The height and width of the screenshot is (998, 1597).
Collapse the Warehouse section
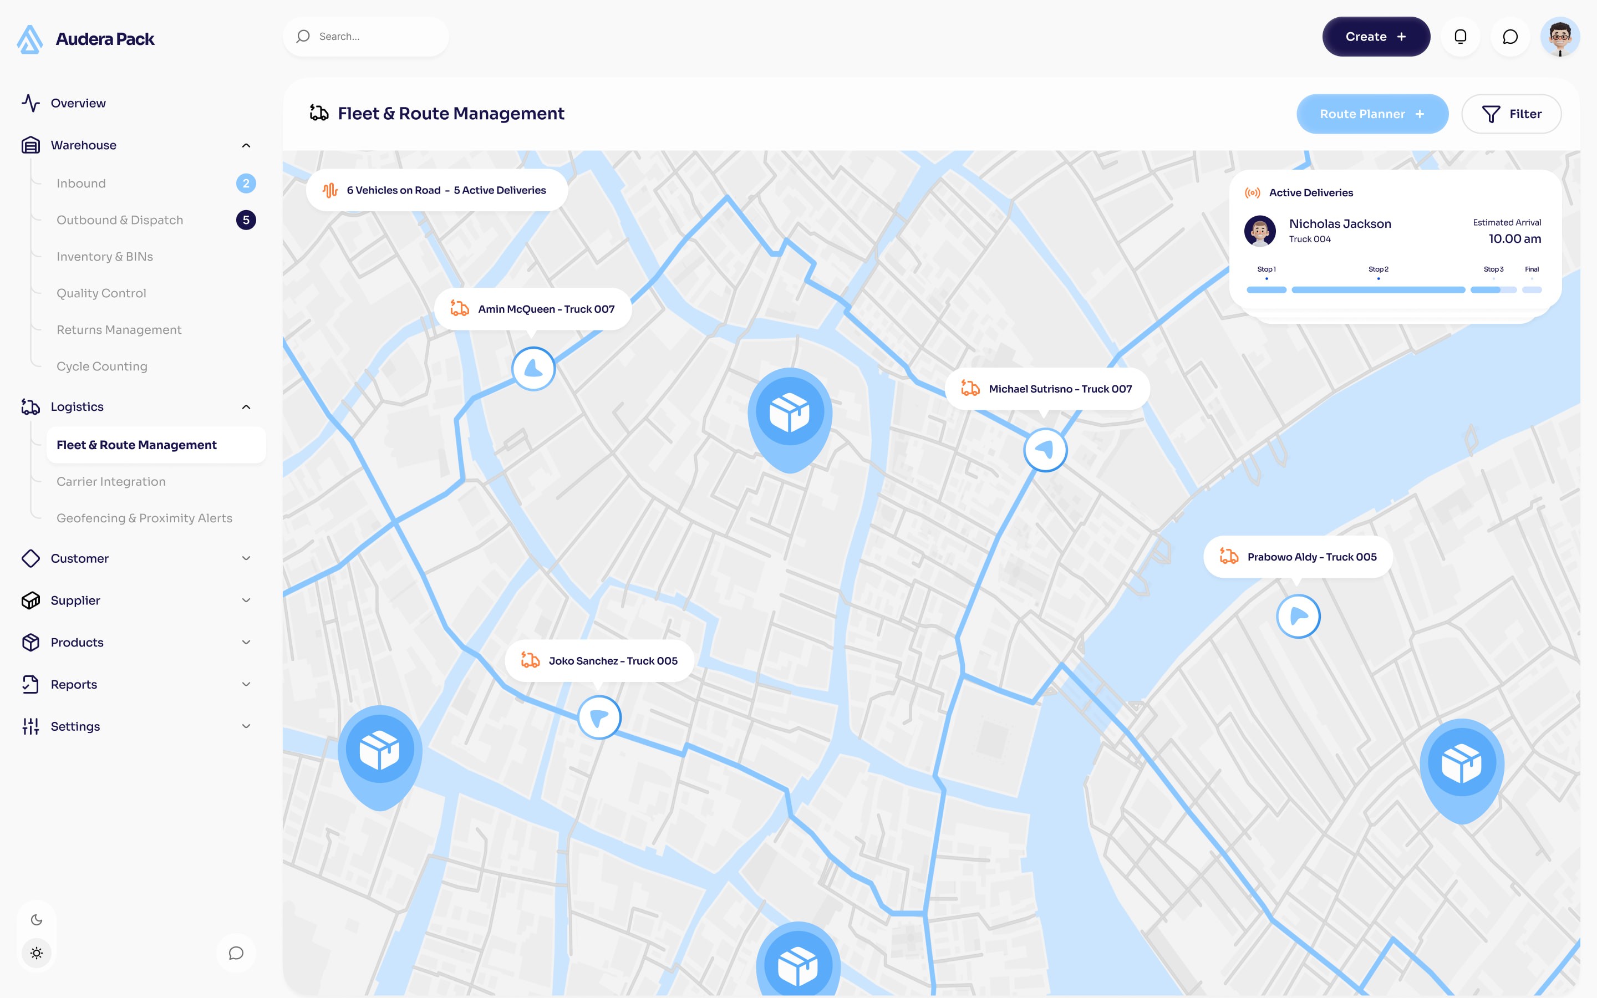pyautogui.click(x=246, y=145)
